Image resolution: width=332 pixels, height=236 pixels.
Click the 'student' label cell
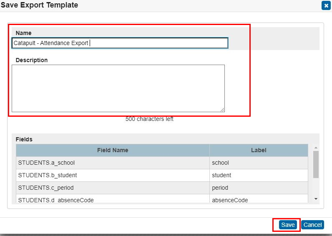pyautogui.click(x=259, y=175)
